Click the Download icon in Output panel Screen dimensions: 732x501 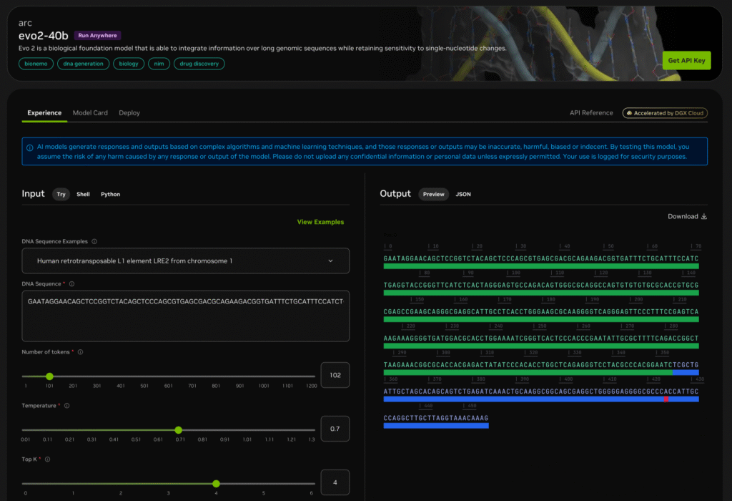[x=704, y=217]
